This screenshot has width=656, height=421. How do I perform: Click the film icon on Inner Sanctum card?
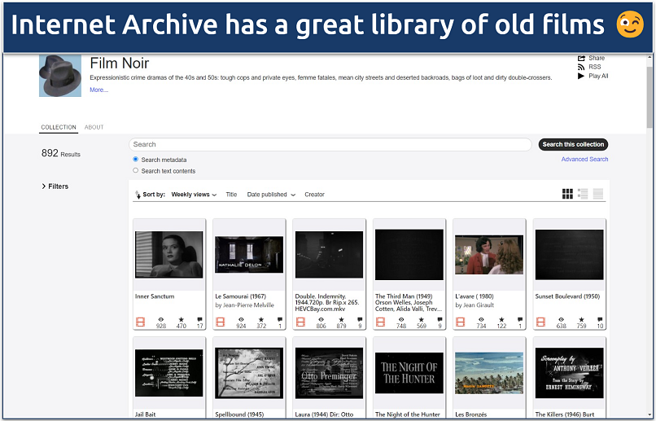[x=140, y=322]
